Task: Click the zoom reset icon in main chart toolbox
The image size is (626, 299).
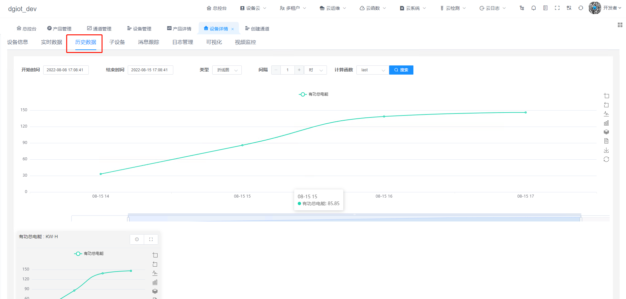Action: [606, 105]
